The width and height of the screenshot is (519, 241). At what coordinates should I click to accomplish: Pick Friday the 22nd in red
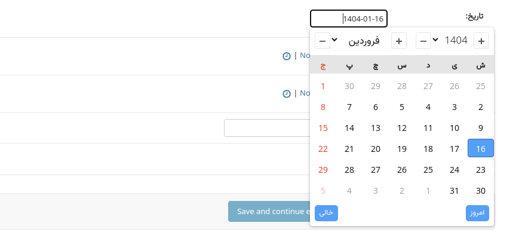(x=323, y=149)
